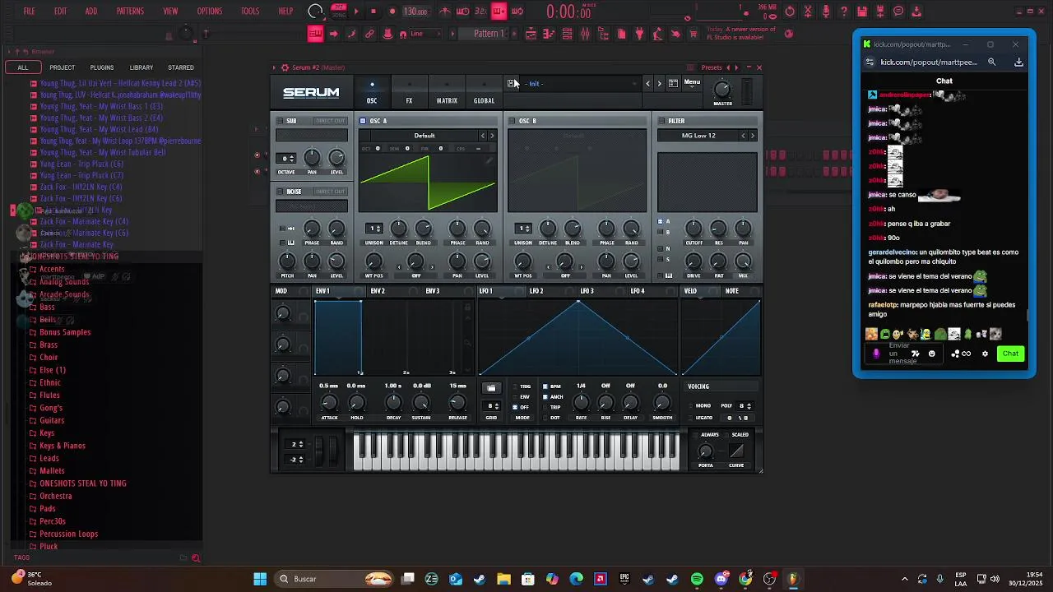Open the Playlist view icon

coord(531,34)
